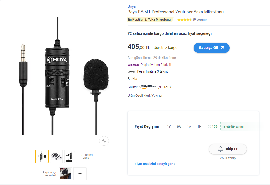Click the image compare arrows icon

104,141
